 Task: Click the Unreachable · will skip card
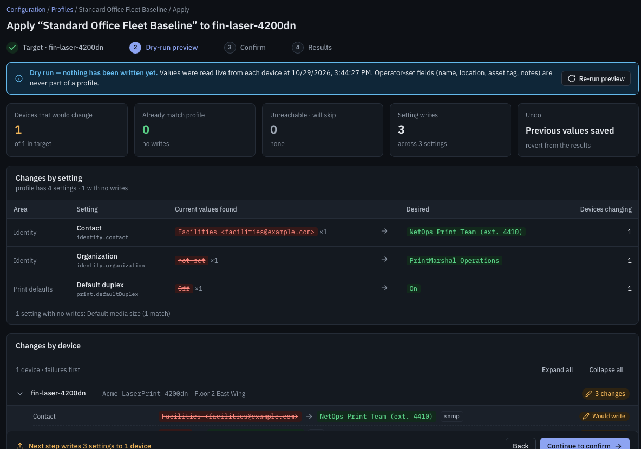(x=323, y=130)
